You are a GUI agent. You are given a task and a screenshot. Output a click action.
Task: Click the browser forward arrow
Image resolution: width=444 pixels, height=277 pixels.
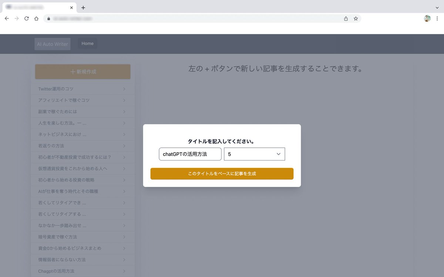pos(17,18)
